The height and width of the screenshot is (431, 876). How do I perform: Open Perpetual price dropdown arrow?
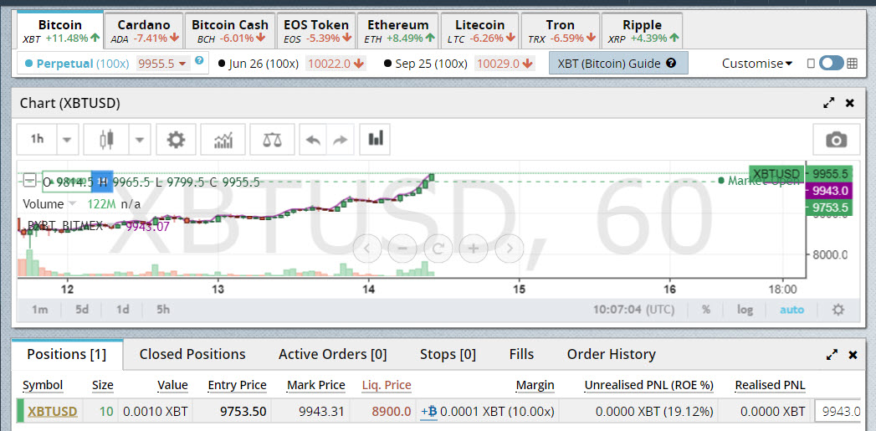click(182, 64)
